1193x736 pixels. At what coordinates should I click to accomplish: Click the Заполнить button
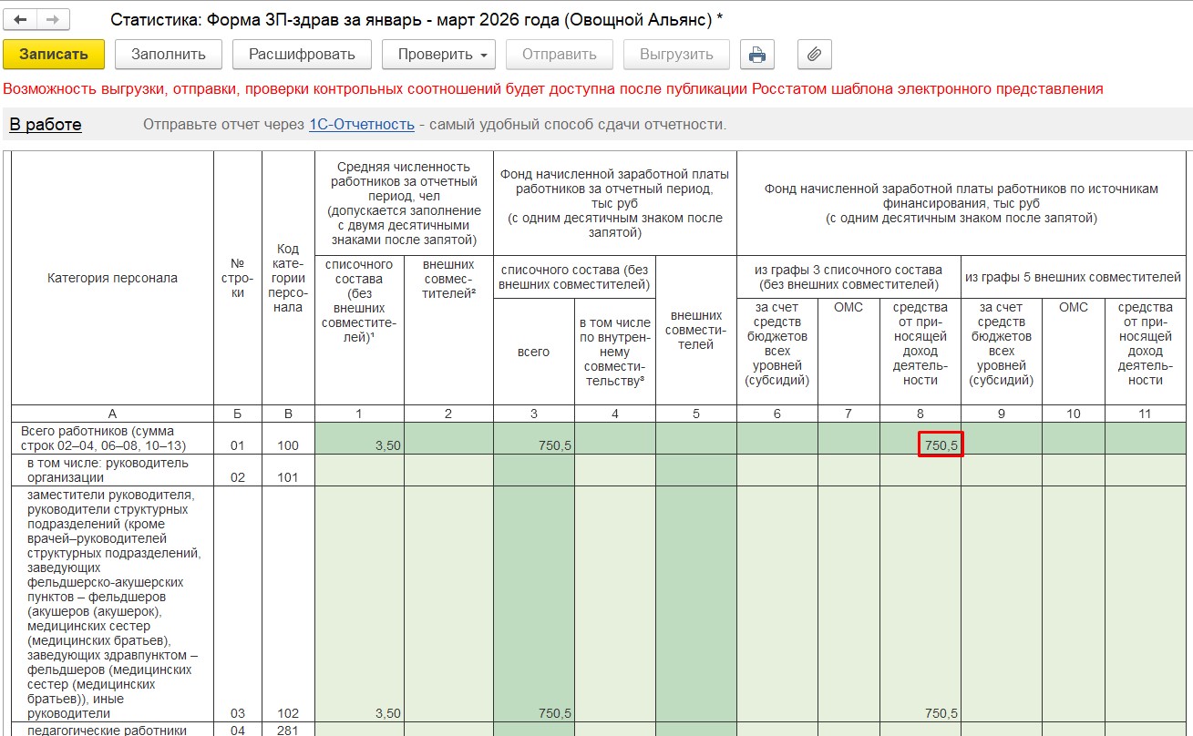(169, 55)
